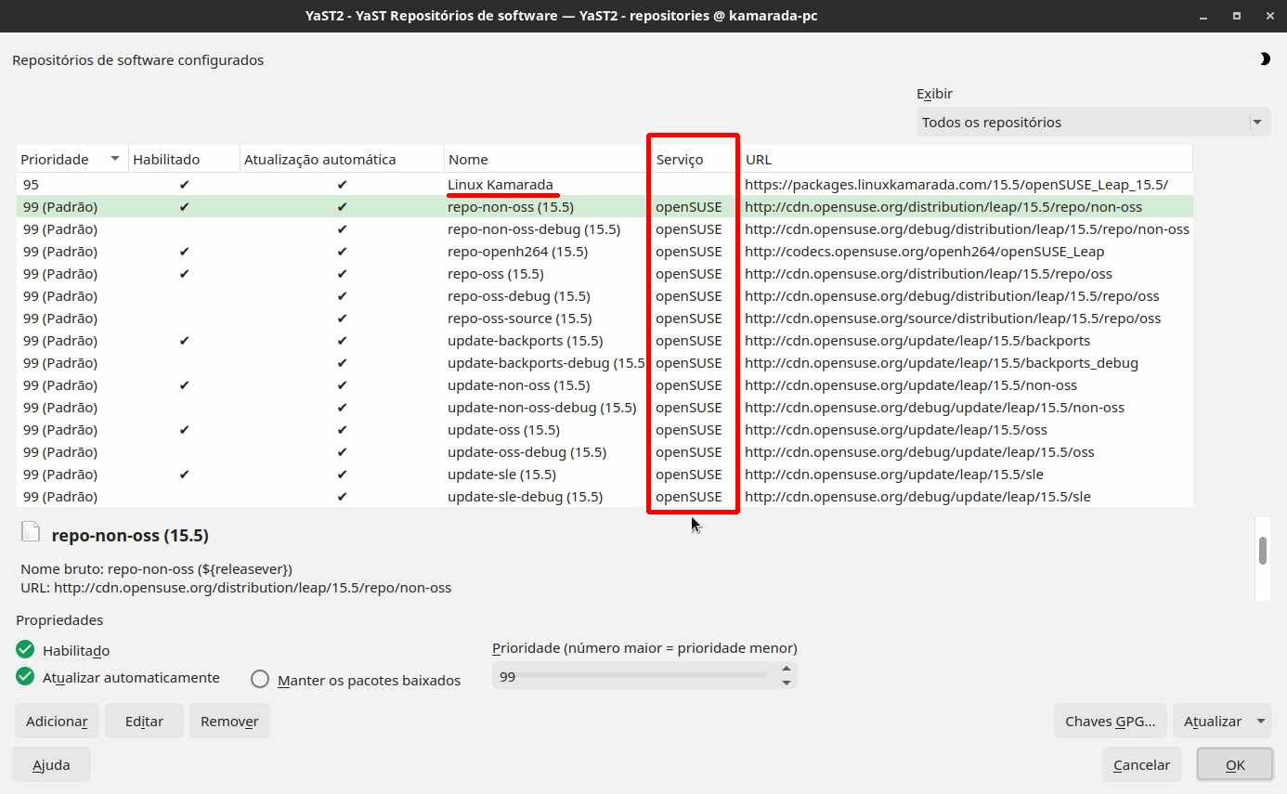
Task: Select the repo-openh264 (15.5) row
Action: click(604, 252)
